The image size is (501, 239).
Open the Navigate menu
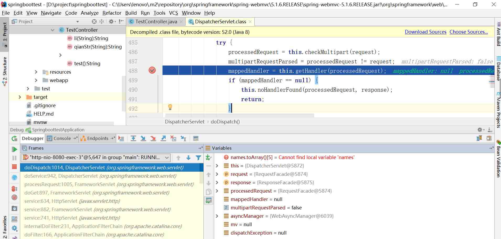51,13
